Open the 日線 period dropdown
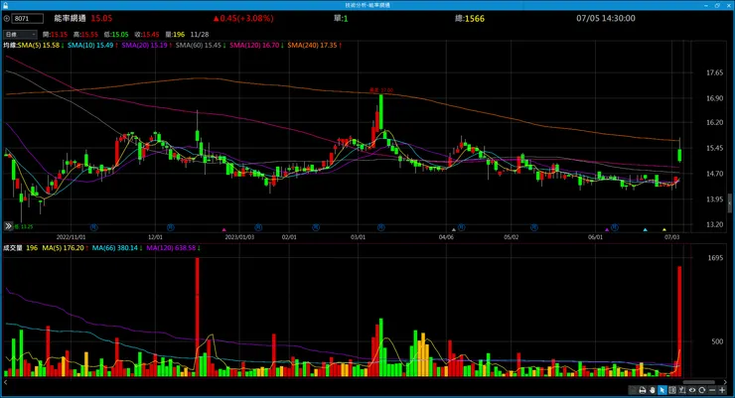The image size is (735, 398). point(20,34)
